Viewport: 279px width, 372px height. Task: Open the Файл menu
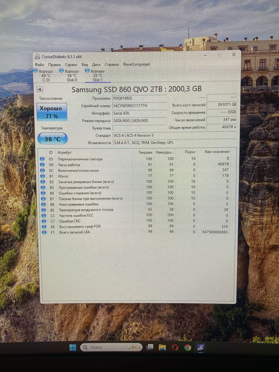point(39,64)
